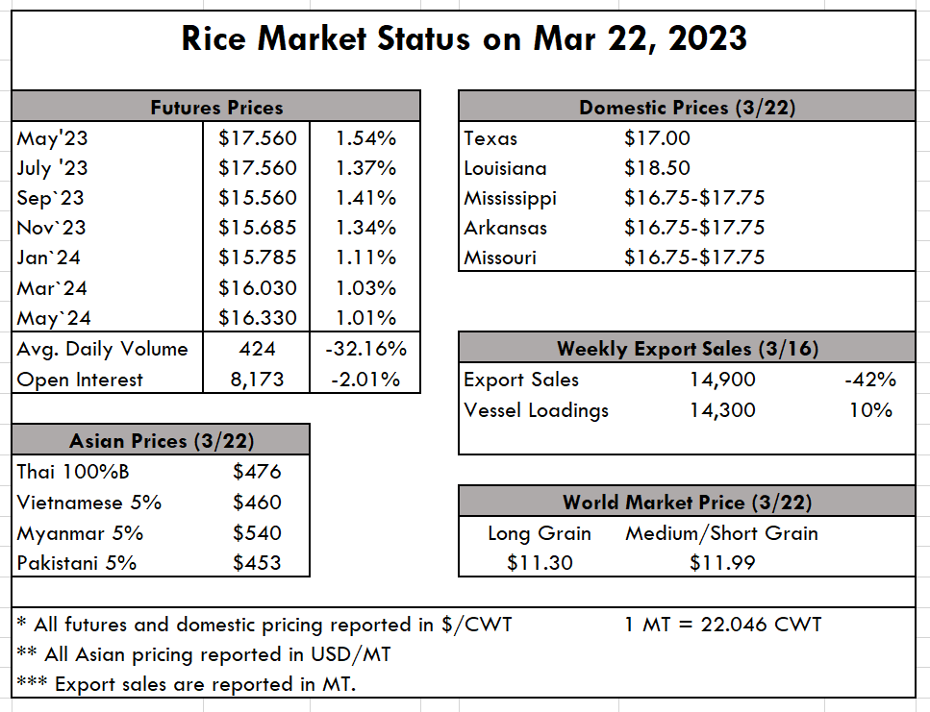Select the July '23 percent change cell
The width and height of the screenshot is (930, 712).
pos(365,167)
